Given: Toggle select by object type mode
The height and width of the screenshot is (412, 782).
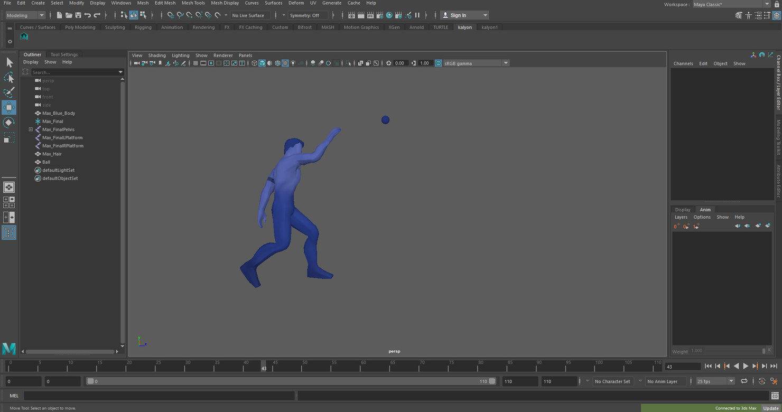Looking at the screenshot, I should pyautogui.click(x=134, y=15).
